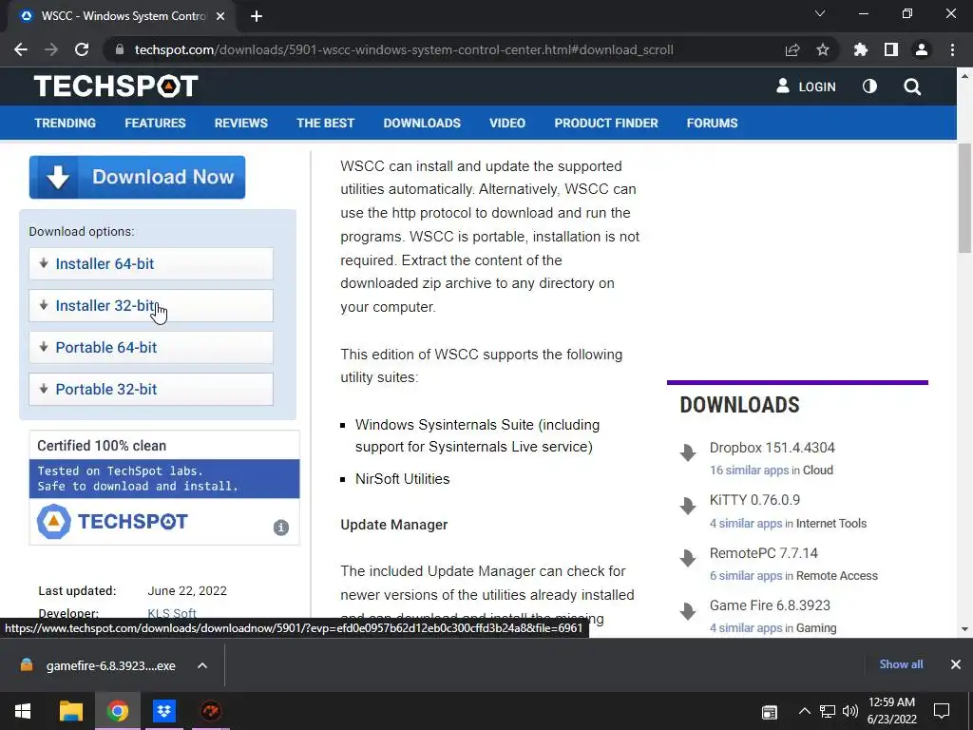Open the RemotePC 7.7.14 download link

coord(764,553)
